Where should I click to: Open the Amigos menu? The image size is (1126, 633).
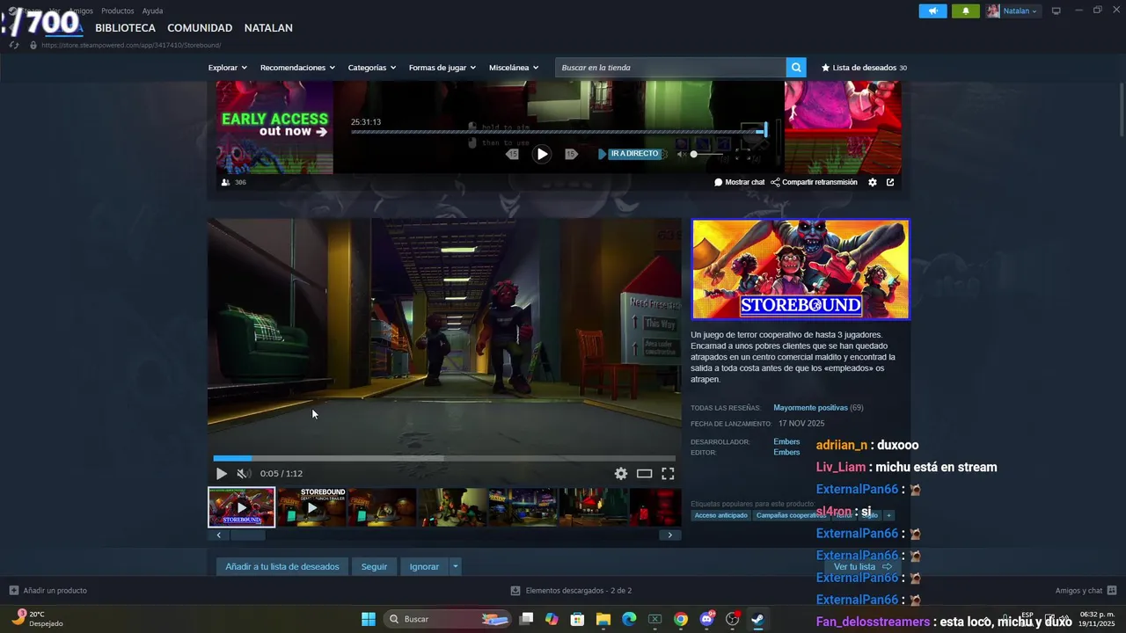[x=81, y=11]
